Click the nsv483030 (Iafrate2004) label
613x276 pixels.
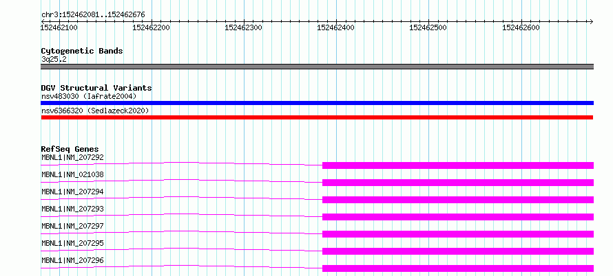point(89,96)
